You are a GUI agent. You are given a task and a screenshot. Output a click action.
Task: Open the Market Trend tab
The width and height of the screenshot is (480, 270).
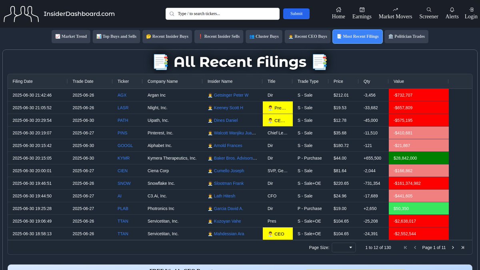[71, 36]
